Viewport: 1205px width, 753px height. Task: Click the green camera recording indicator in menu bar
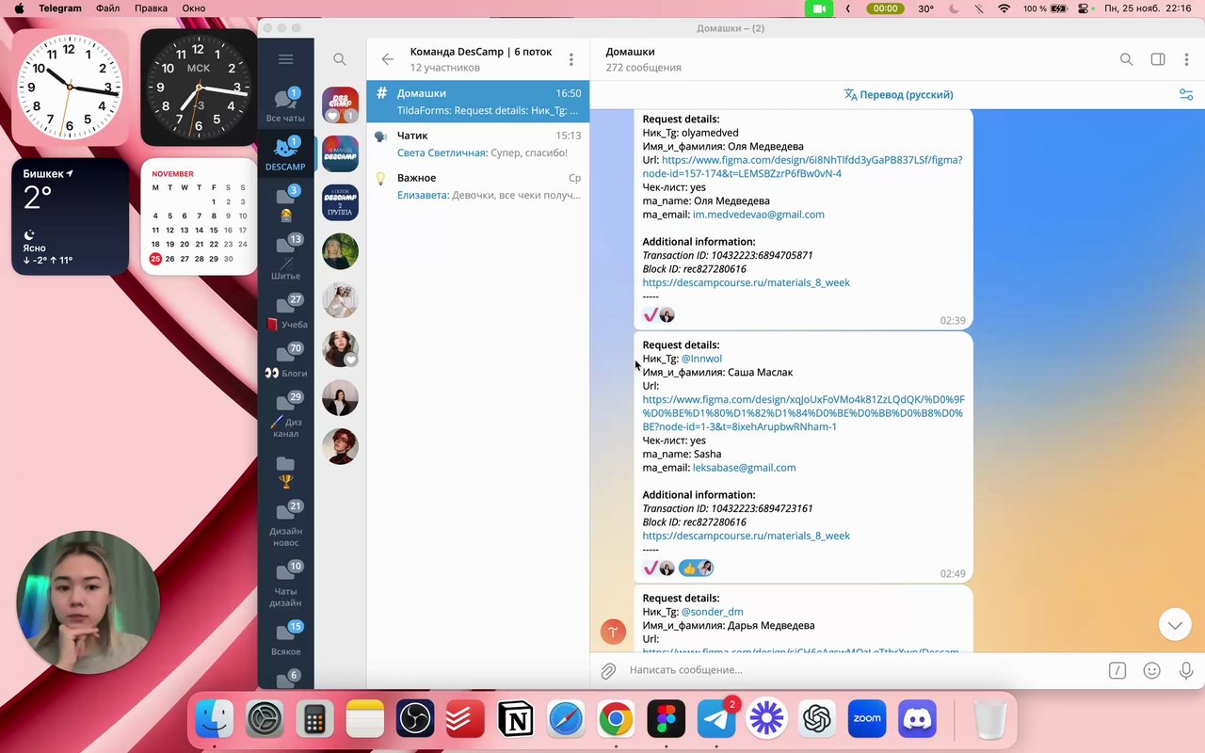click(819, 8)
